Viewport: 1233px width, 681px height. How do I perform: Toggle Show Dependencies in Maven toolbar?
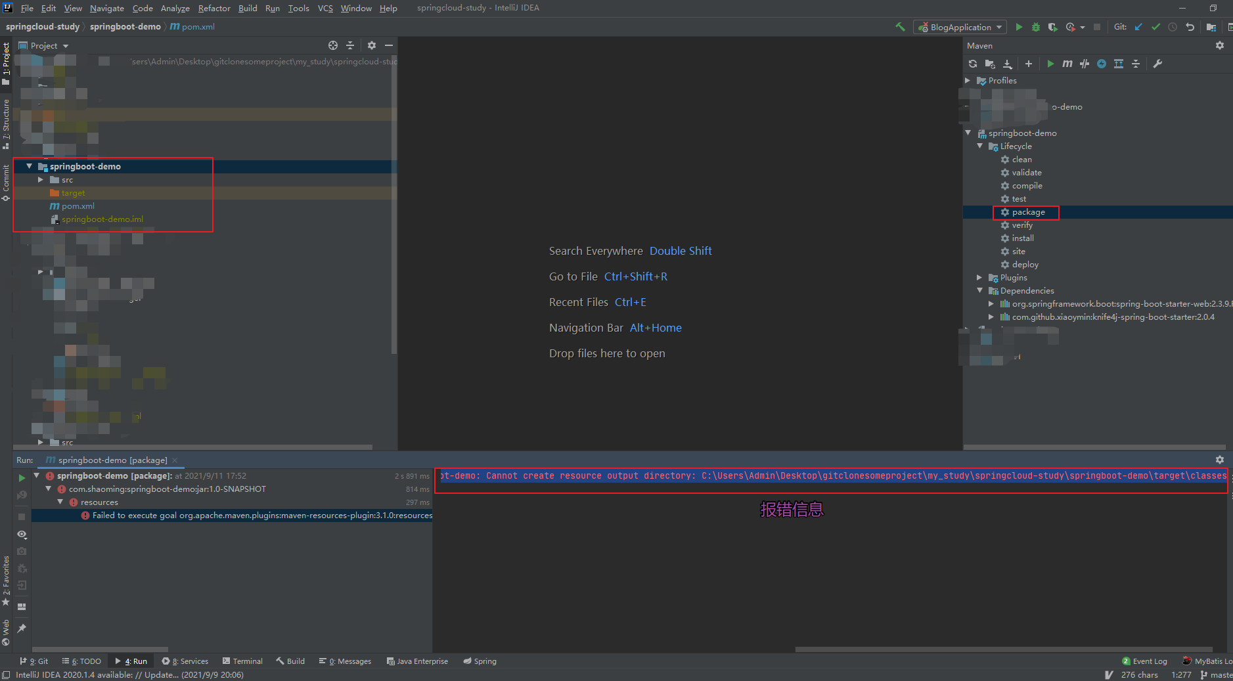[x=1119, y=64]
